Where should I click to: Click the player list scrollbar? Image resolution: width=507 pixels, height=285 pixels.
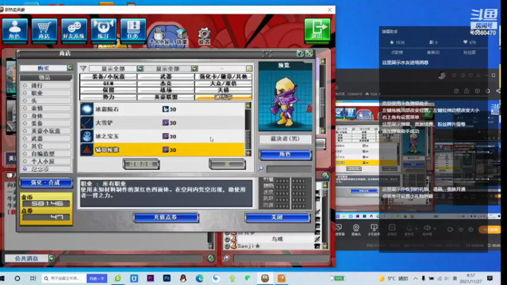click(x=325, y=215)
